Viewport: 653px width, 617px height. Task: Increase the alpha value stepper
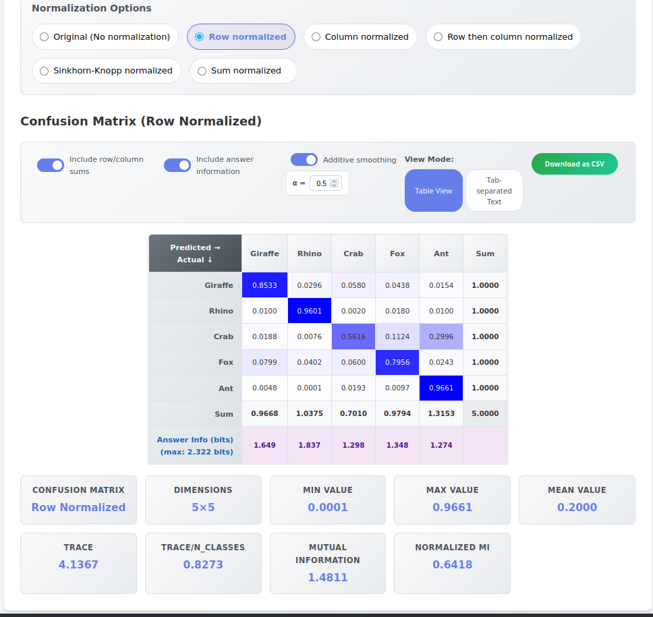(335, 180)
